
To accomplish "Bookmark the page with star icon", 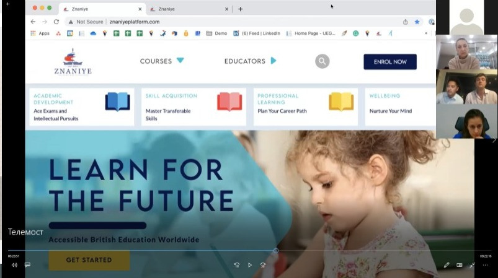I will click(x=417, y=22).
